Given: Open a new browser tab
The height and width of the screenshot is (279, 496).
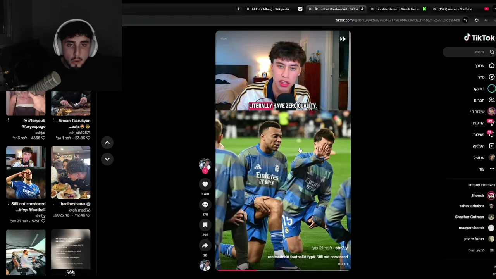Looking at the screenshot, I should [238, 9].
